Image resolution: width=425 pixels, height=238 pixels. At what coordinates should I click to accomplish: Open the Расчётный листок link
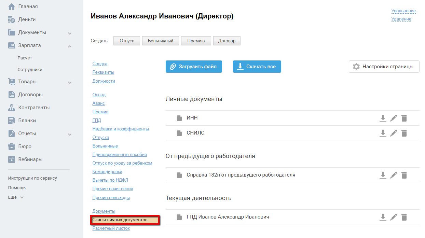click(x=111, y=228)
